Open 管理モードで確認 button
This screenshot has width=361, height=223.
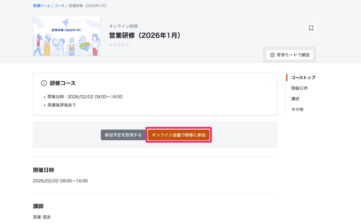coord(290,55)
